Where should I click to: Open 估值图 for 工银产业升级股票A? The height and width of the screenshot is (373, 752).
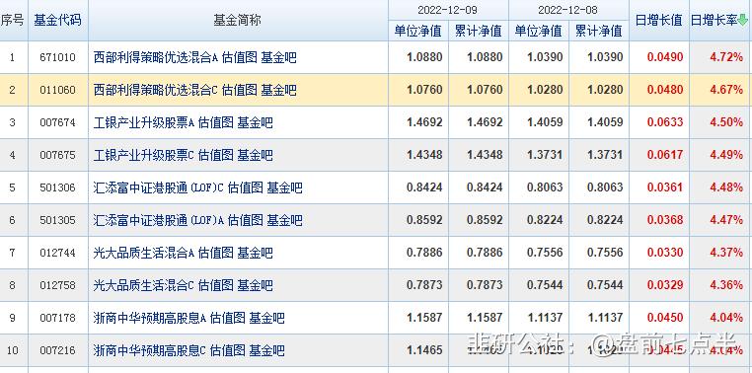[216, 122]
